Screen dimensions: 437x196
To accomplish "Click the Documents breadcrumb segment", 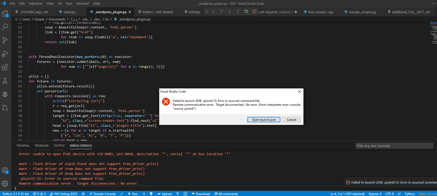I will (57, 19).
